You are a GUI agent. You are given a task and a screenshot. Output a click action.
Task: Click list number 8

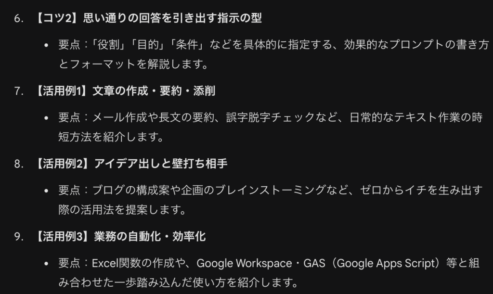click(x=18, y=164)
